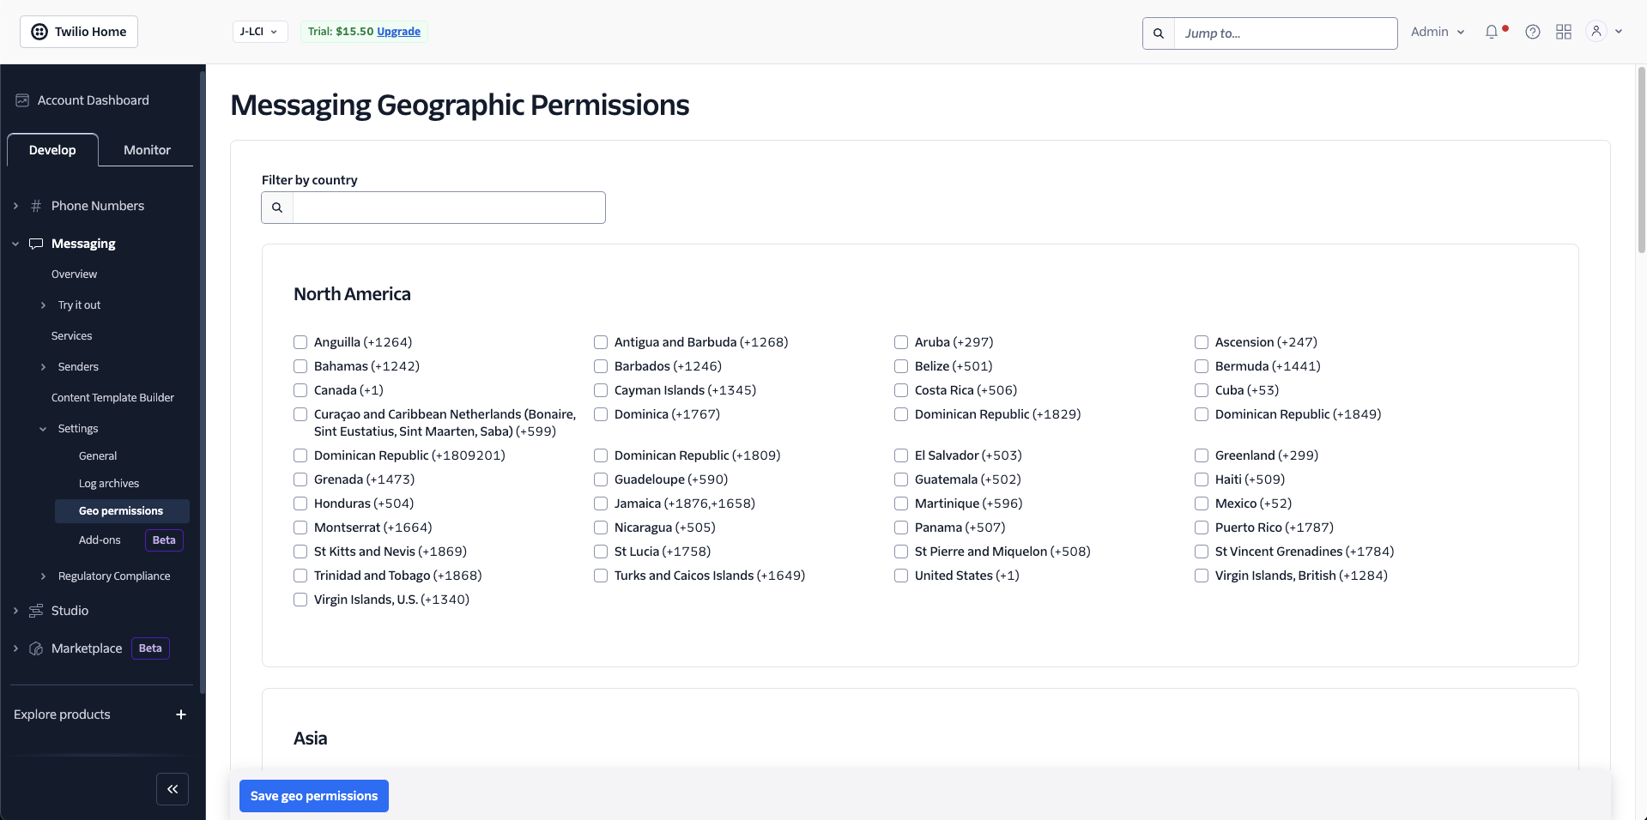
Task: Enable the Canada (+1) checkbox
Action: 300,390
